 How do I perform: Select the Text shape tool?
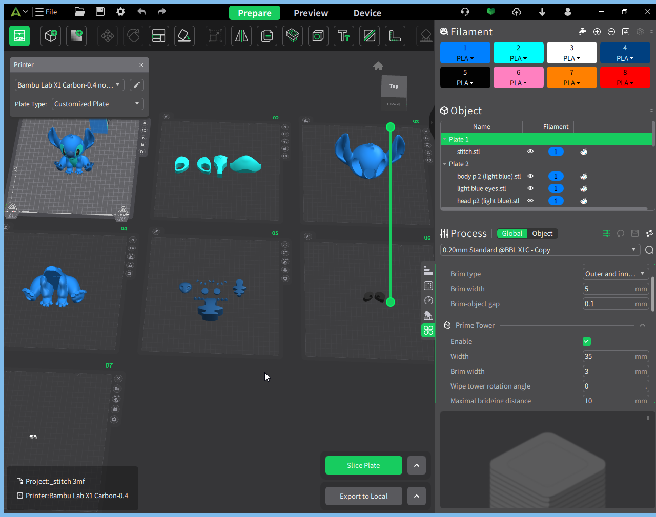click(344, 36)
